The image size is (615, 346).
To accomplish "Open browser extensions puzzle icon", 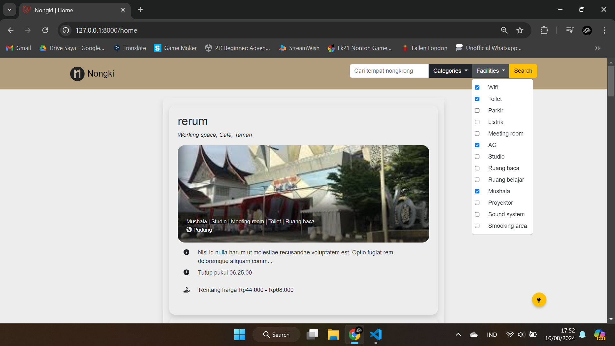I will [544, 30].
